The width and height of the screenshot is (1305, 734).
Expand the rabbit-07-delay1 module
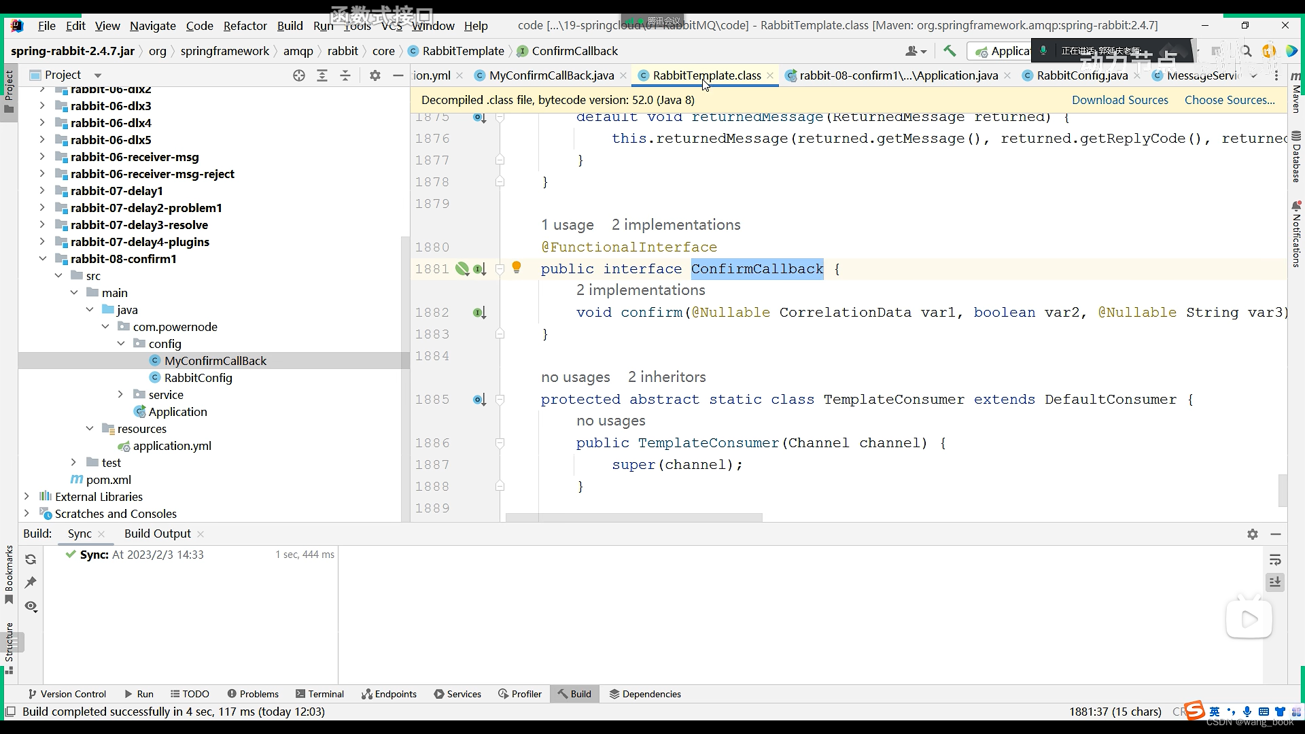tap(42, 191)
